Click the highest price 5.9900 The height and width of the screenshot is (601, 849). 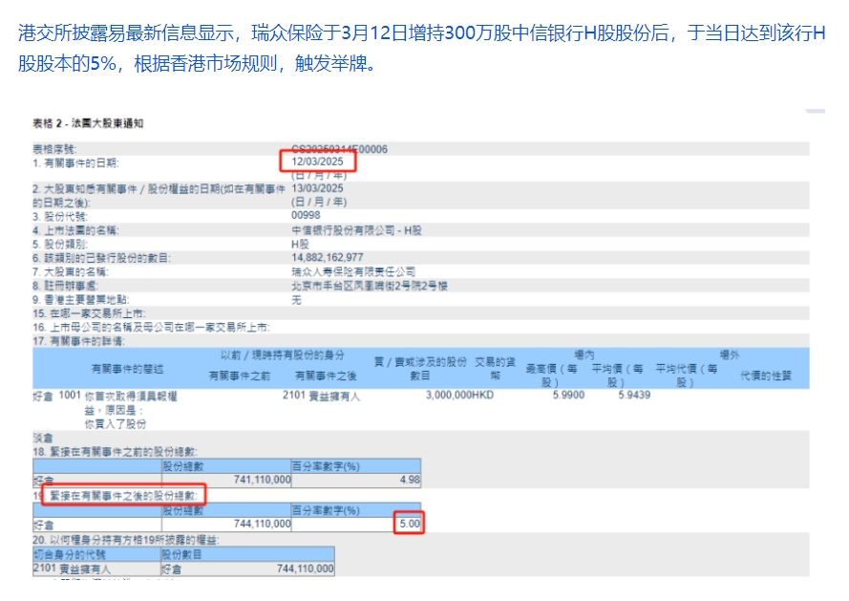568,395
